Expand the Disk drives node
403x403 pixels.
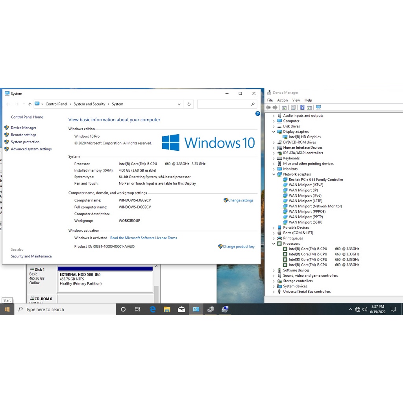[274, 126]
